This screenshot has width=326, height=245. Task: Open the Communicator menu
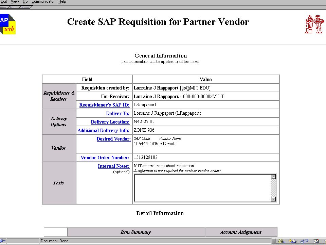click(x=43, y=2)
